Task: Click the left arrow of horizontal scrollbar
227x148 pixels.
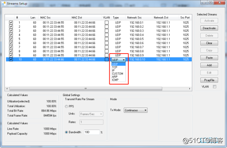Action: (x=7, y=89)
